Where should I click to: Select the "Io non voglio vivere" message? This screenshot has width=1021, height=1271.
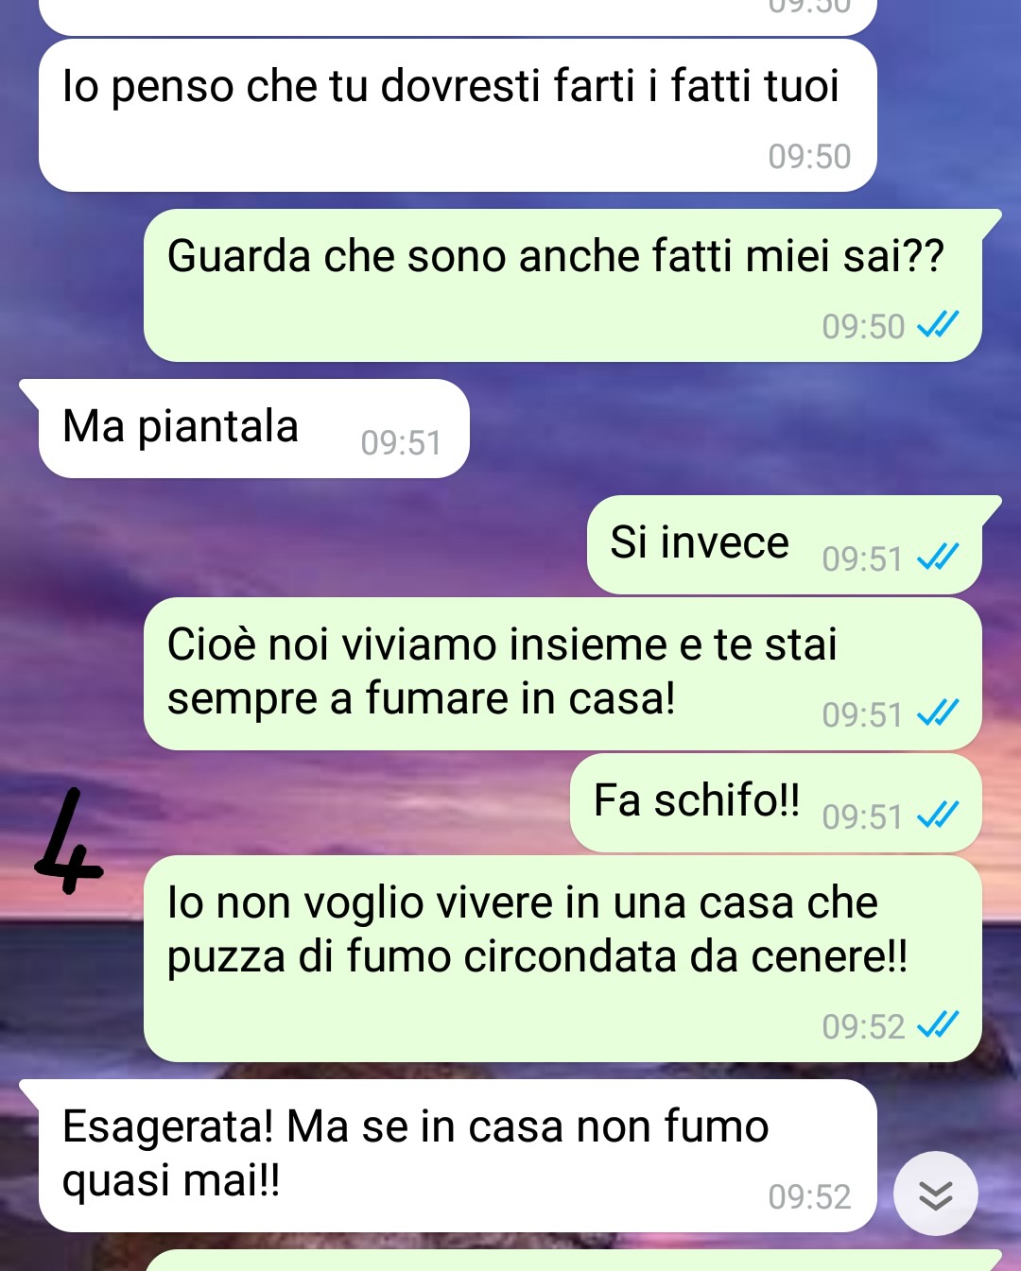point(562,959)
